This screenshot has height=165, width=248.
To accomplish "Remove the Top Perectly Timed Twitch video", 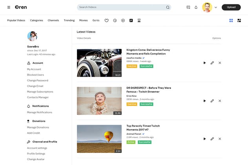I will 220,139.
